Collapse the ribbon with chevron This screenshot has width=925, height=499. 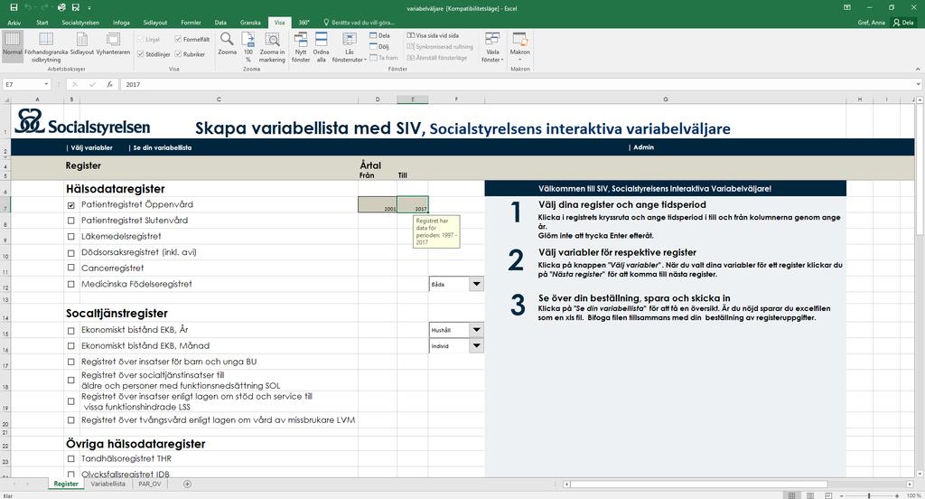[919, 69]
